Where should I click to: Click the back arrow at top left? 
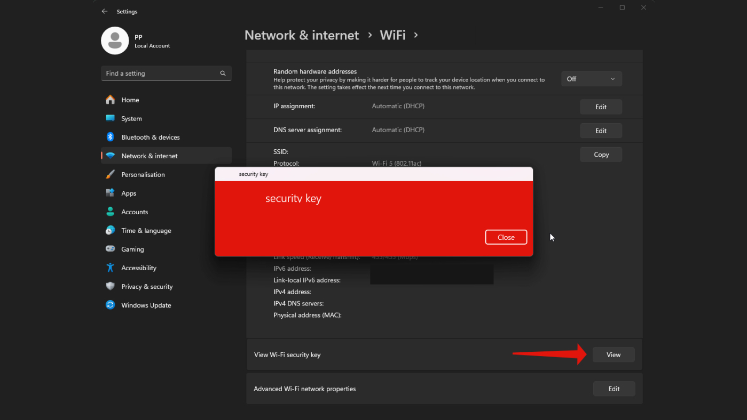104,11
